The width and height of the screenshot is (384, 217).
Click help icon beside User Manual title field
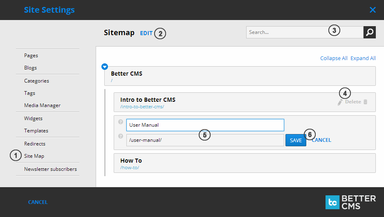click(x=121, y=122)
